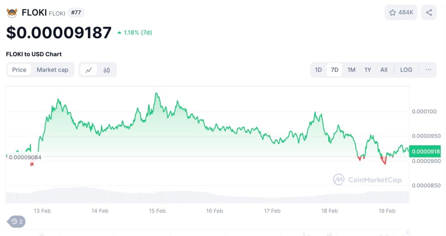The height and width of the screenshot is (236, 446).
Task: Open the share icon button
Action: tap(429, 12)
